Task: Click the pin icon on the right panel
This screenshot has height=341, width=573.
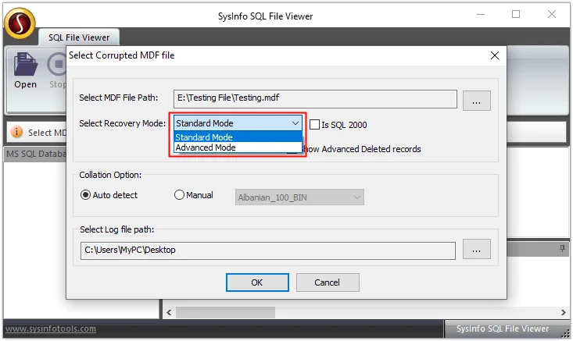Action: point(562,248)
